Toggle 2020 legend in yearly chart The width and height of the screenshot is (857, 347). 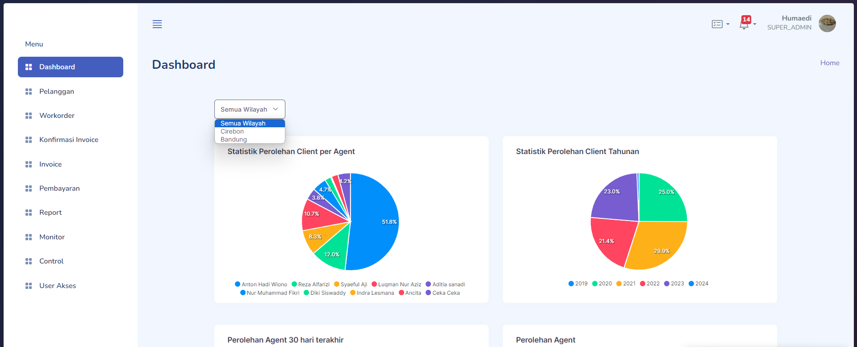click(602, 284)
